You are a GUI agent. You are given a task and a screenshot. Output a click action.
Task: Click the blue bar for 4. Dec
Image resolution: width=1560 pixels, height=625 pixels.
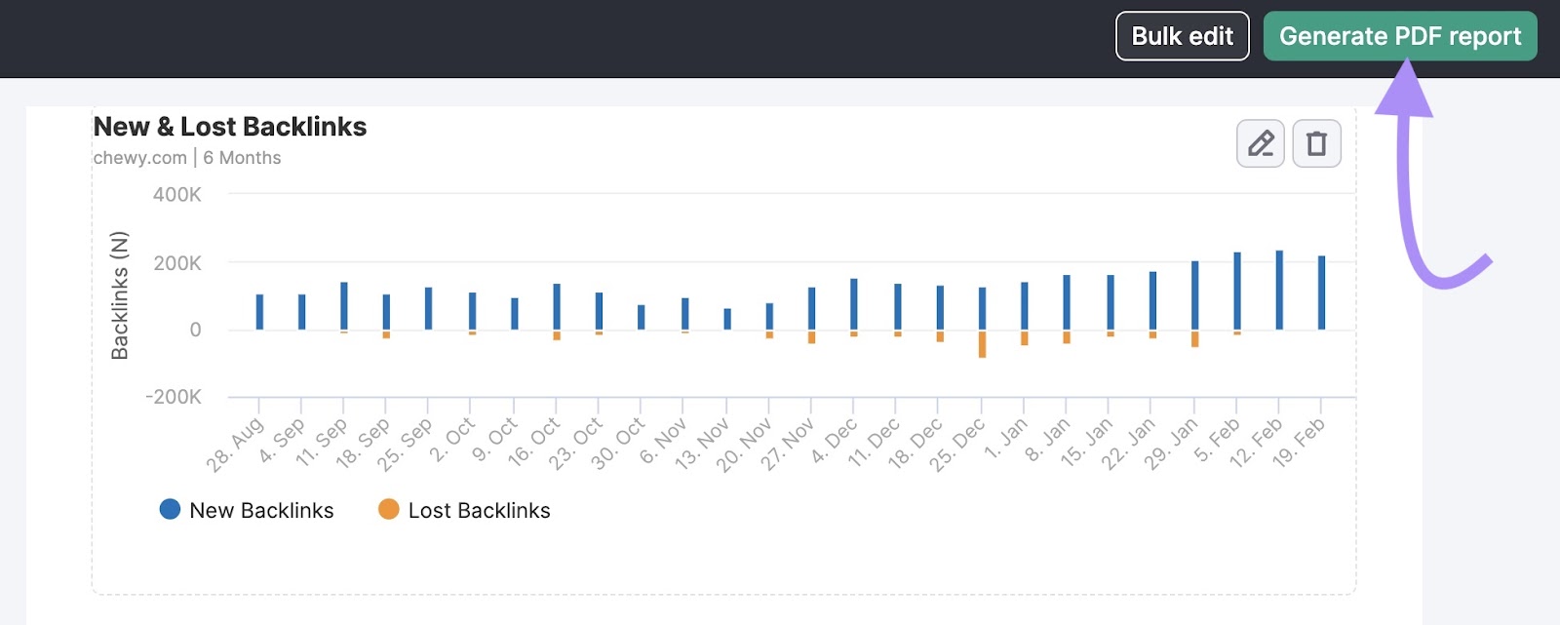pos(853,304)
